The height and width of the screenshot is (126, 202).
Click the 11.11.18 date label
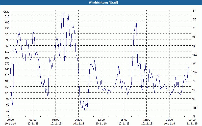pos(192,123)
